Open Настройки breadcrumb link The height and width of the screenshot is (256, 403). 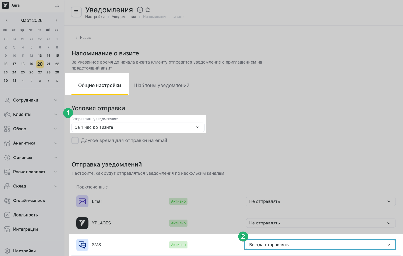tap(95, 17)
